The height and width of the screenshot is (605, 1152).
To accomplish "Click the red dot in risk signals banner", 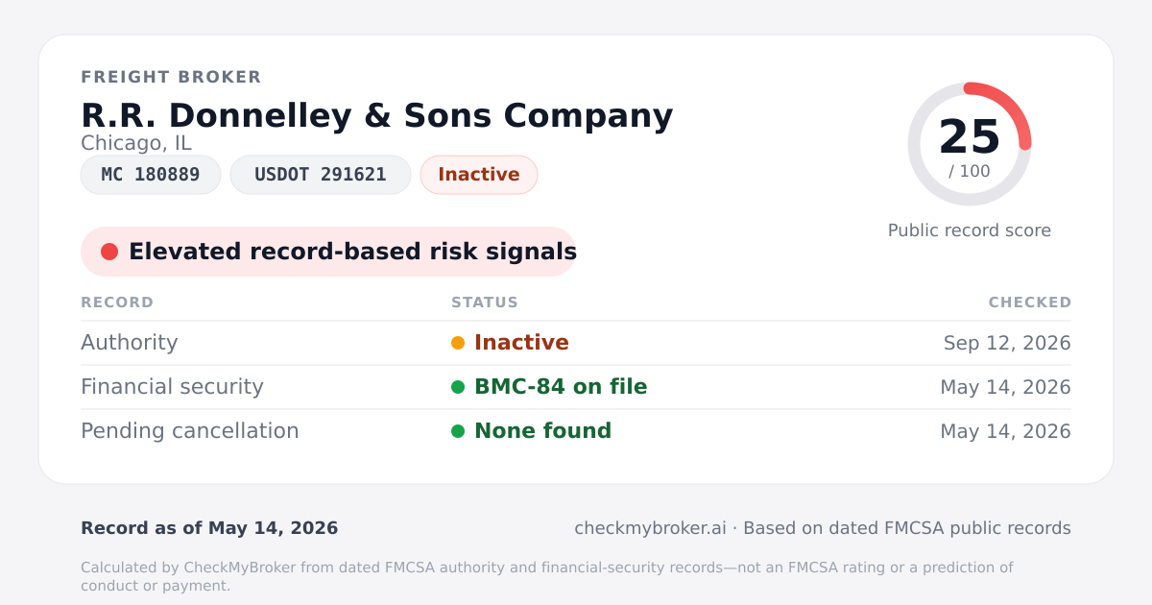I will point(109,252).
